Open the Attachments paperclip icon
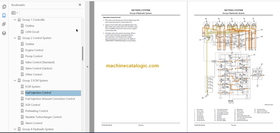This screenshot has width=280, height=133. click(4, 24)
